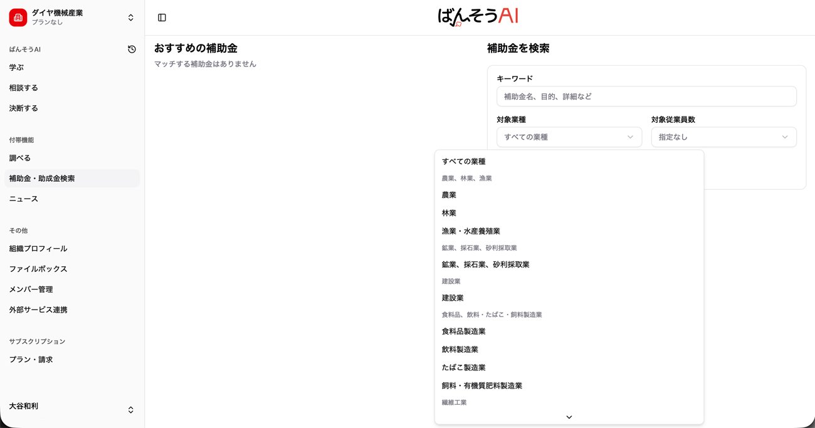Screen dimensions: 815x428
Task: Open メンバー管理 in the sidebar
Action: 31,289
